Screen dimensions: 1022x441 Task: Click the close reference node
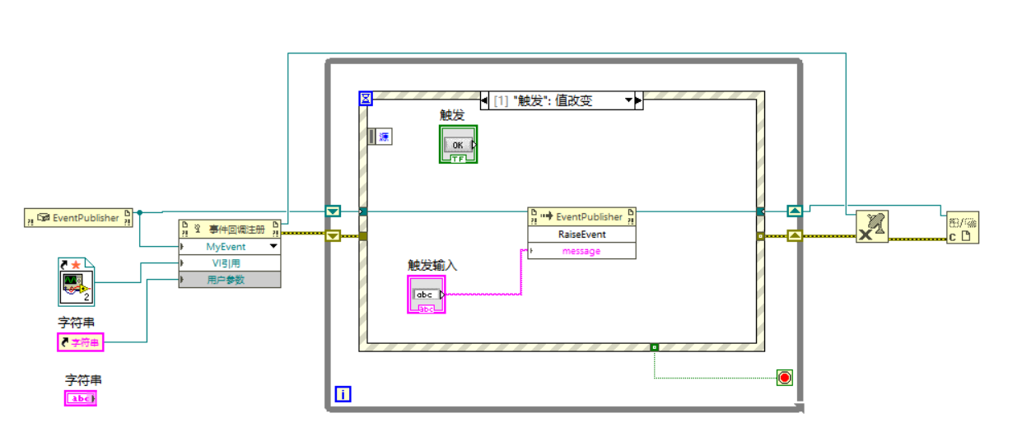(x=962, y=227)
